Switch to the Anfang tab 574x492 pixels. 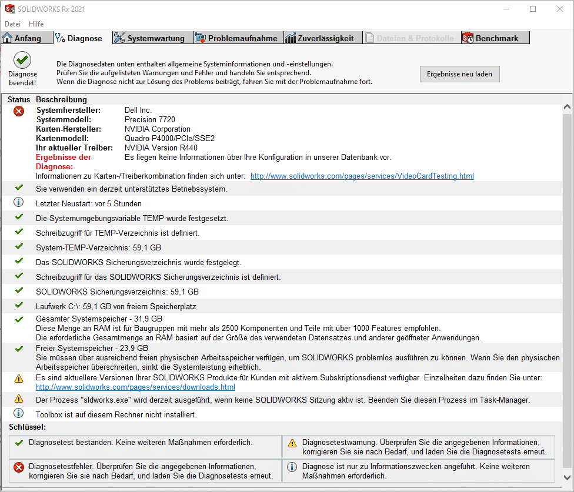[x=22, y=38]
